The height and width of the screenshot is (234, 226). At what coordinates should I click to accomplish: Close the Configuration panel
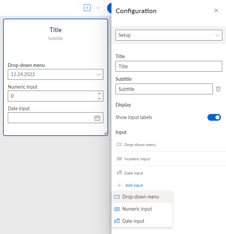tap(216, 10)
